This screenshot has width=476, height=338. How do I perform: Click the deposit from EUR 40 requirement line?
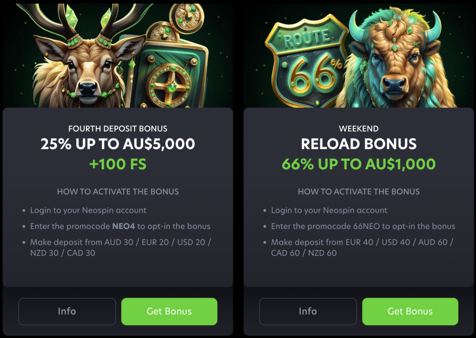click(362, 248)
